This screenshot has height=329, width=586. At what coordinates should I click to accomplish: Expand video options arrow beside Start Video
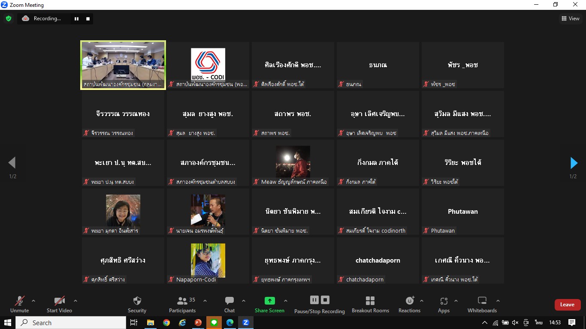click(76, 301)
